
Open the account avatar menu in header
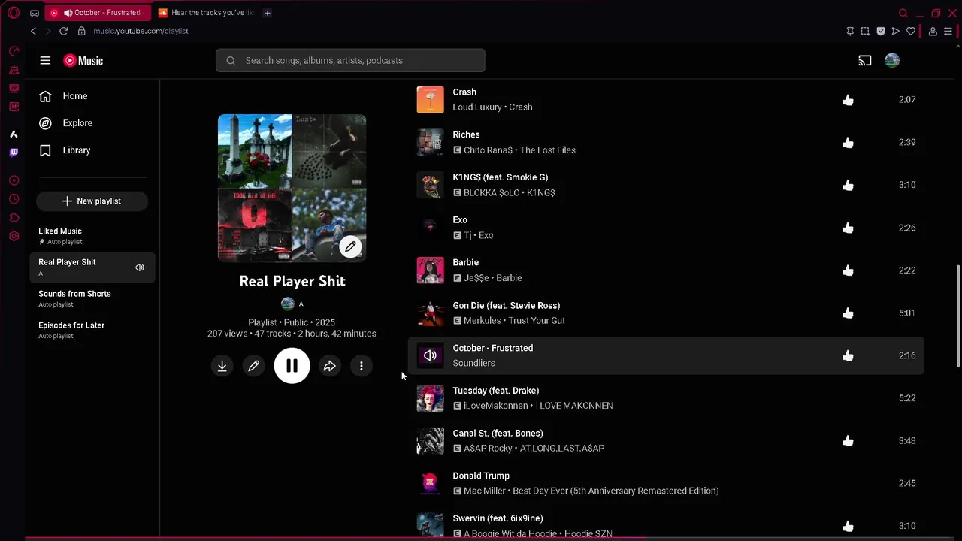[892, 61]
